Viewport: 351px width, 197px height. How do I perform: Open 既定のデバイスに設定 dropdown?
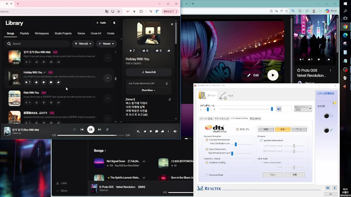click(303, 109)
